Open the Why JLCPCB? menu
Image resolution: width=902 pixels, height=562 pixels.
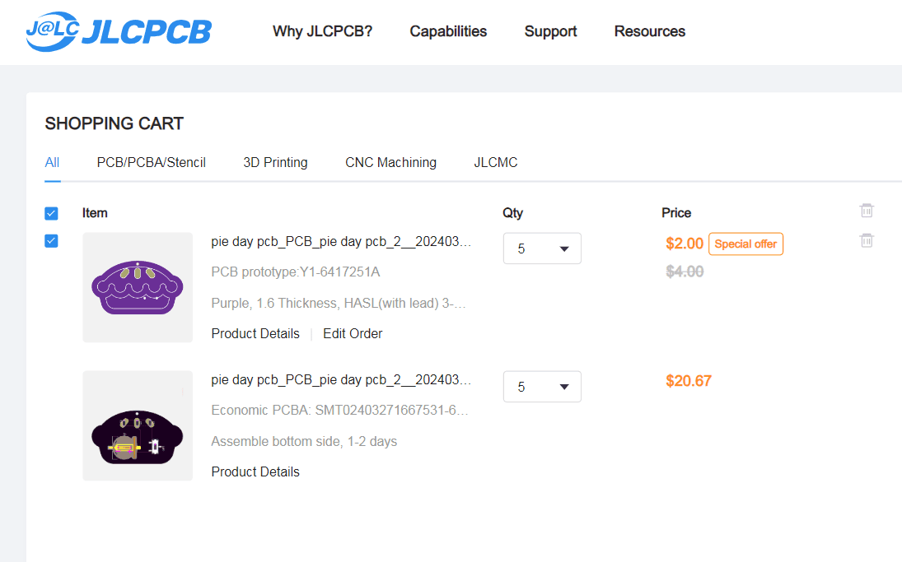click(x=322, y=31)
